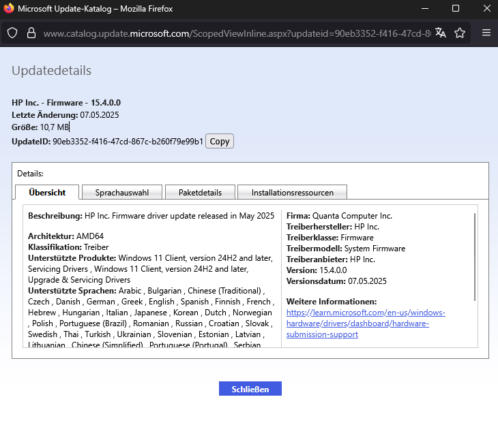
Task: Close the Firefox window
Action: [x=487, y=8]
